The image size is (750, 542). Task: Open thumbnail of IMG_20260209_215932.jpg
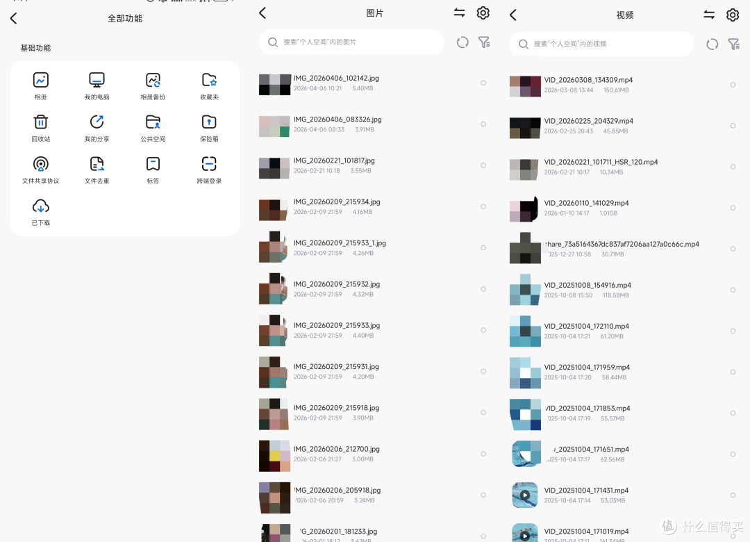point(274,288)
